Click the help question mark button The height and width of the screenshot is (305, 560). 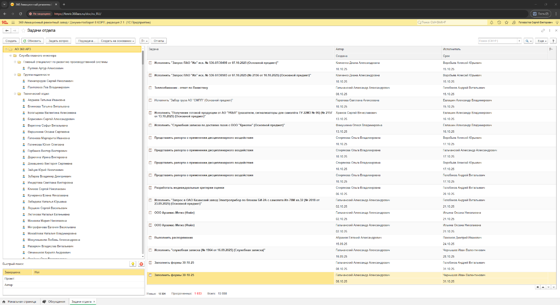coord(553,41)
